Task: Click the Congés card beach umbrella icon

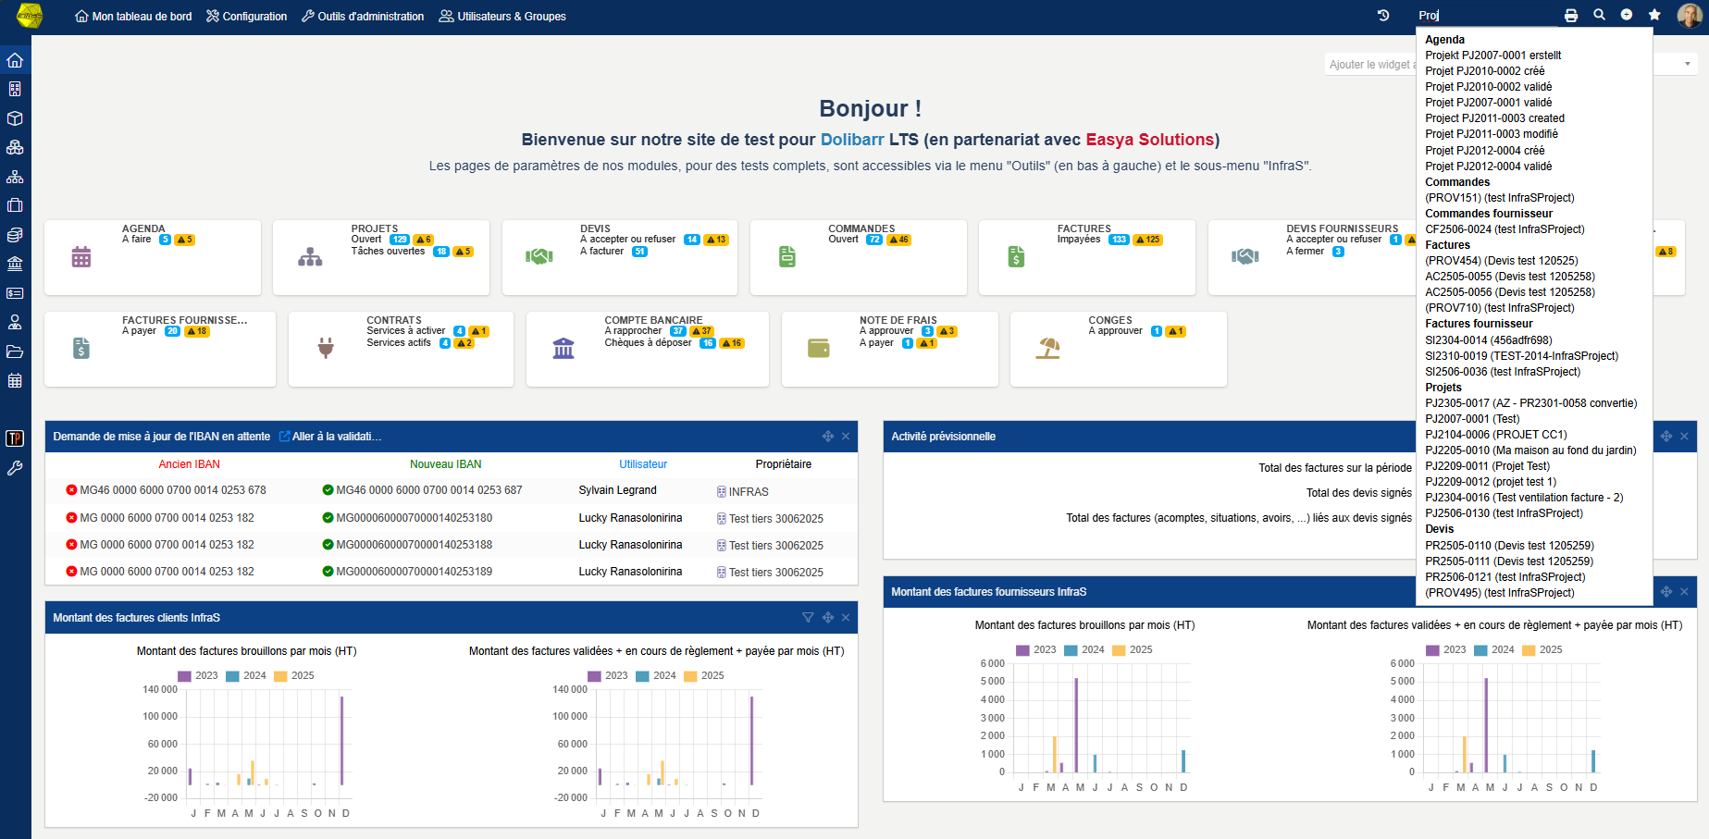Action: click(x=1048, y=348)
